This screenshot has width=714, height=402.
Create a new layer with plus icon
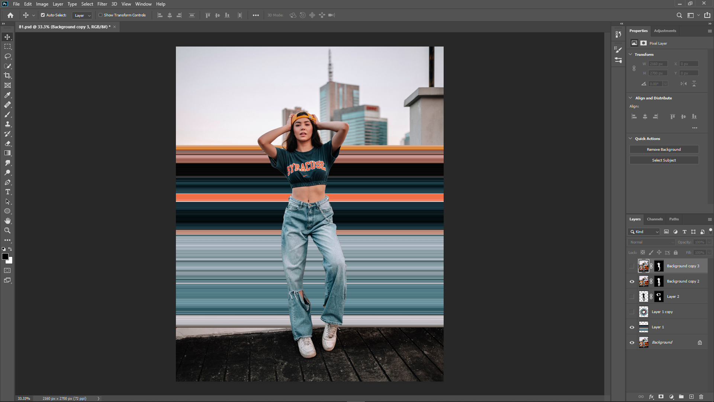(691, 397)
